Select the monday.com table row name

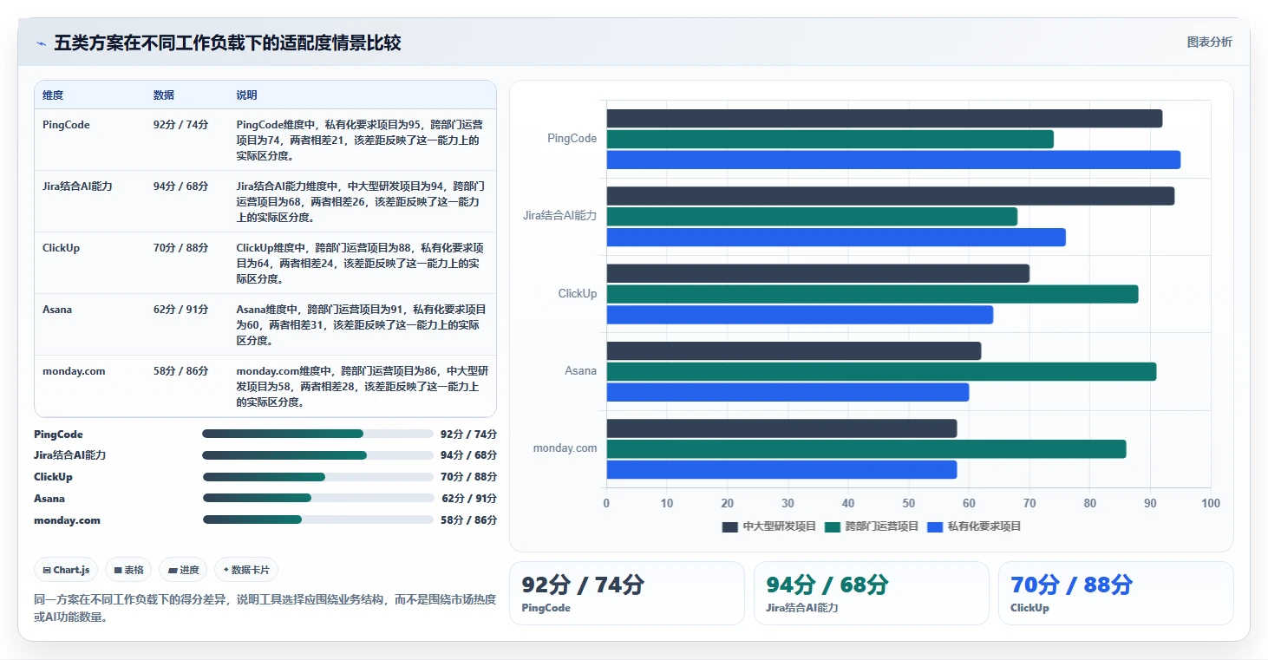click(x=74, y=371)
